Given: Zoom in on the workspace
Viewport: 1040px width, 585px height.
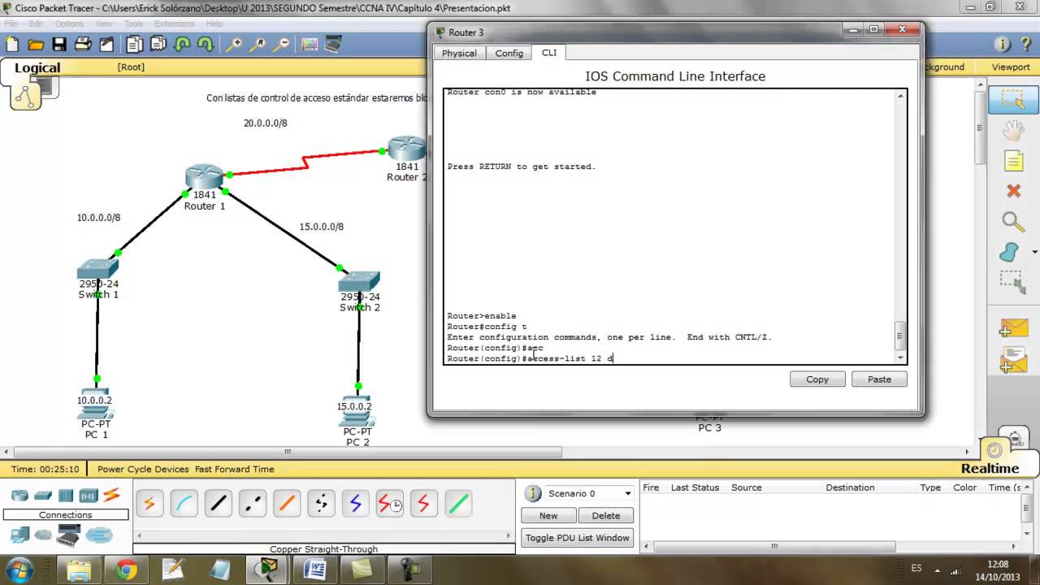Looking at the screenshot, I should click(235, 45).
